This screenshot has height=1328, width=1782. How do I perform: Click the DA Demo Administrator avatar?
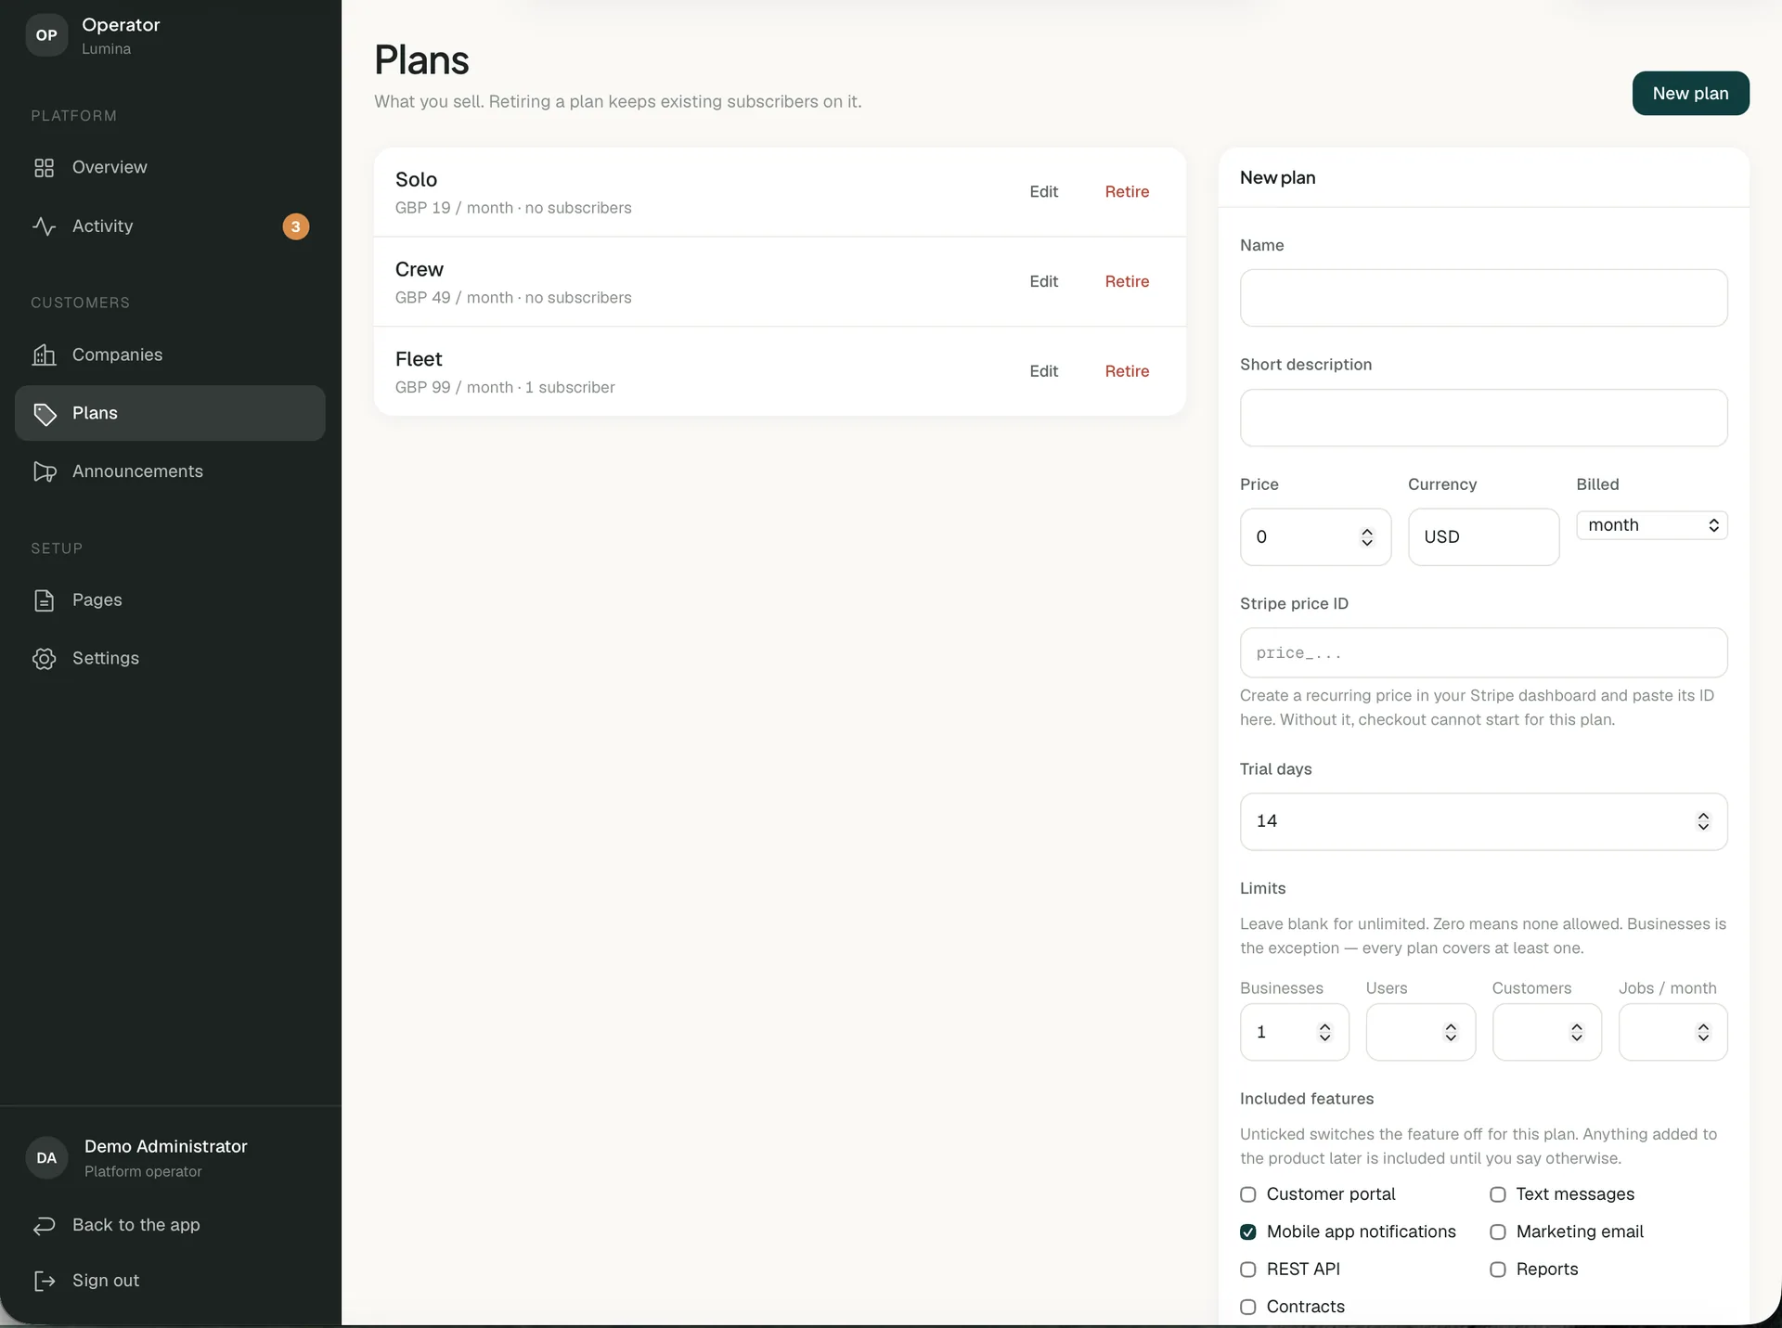click(x=46, y=1158)
